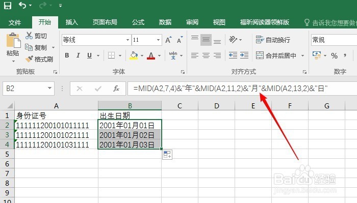Open the 字体 dialog launcher

tap(183, 72)
